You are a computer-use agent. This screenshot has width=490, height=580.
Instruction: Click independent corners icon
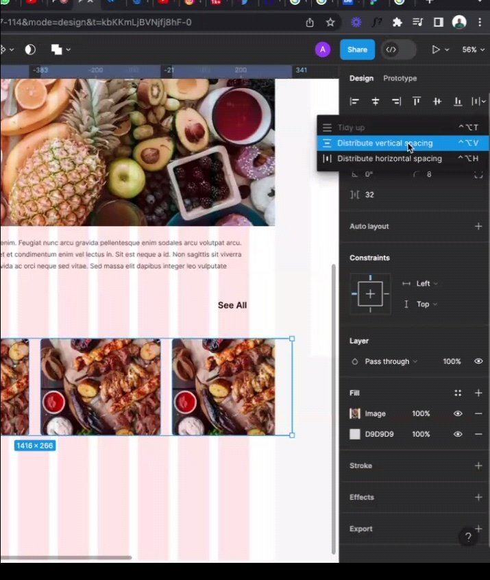tap(478, 175)
